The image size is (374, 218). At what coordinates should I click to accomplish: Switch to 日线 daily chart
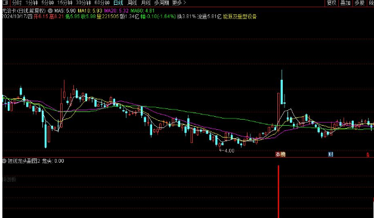pos(118,3)
